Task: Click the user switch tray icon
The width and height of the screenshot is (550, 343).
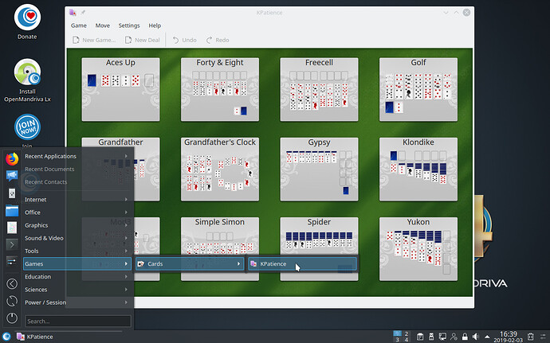Action: tap(454, 337)
